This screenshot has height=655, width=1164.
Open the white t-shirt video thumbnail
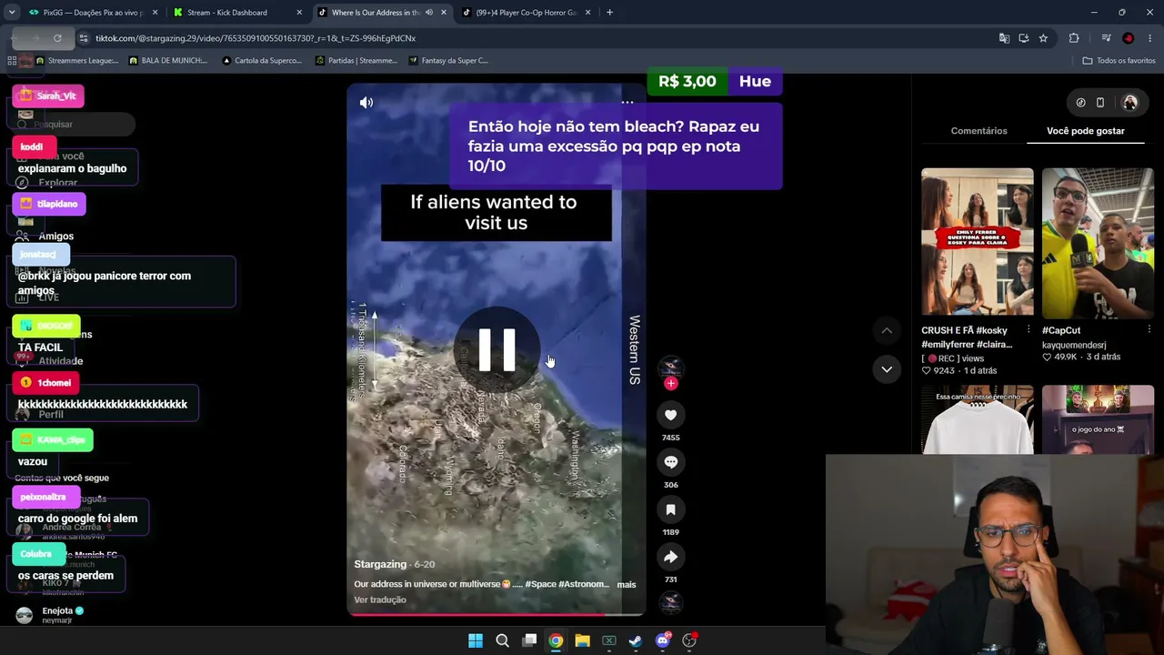(x=978, y=419)
